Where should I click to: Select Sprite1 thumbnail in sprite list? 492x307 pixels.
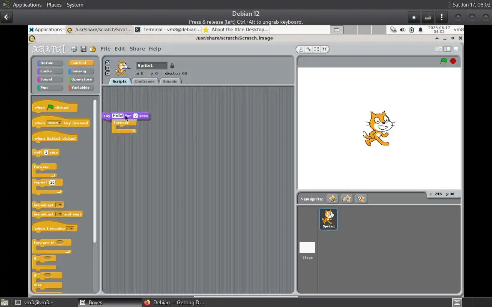pyautogui.click(x=329, y=219)
